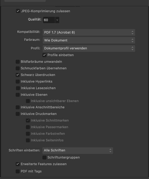This screenshot has height=179, width=149.
Task: Uncheck Profile einbetten
Action: tap(44, 55)
